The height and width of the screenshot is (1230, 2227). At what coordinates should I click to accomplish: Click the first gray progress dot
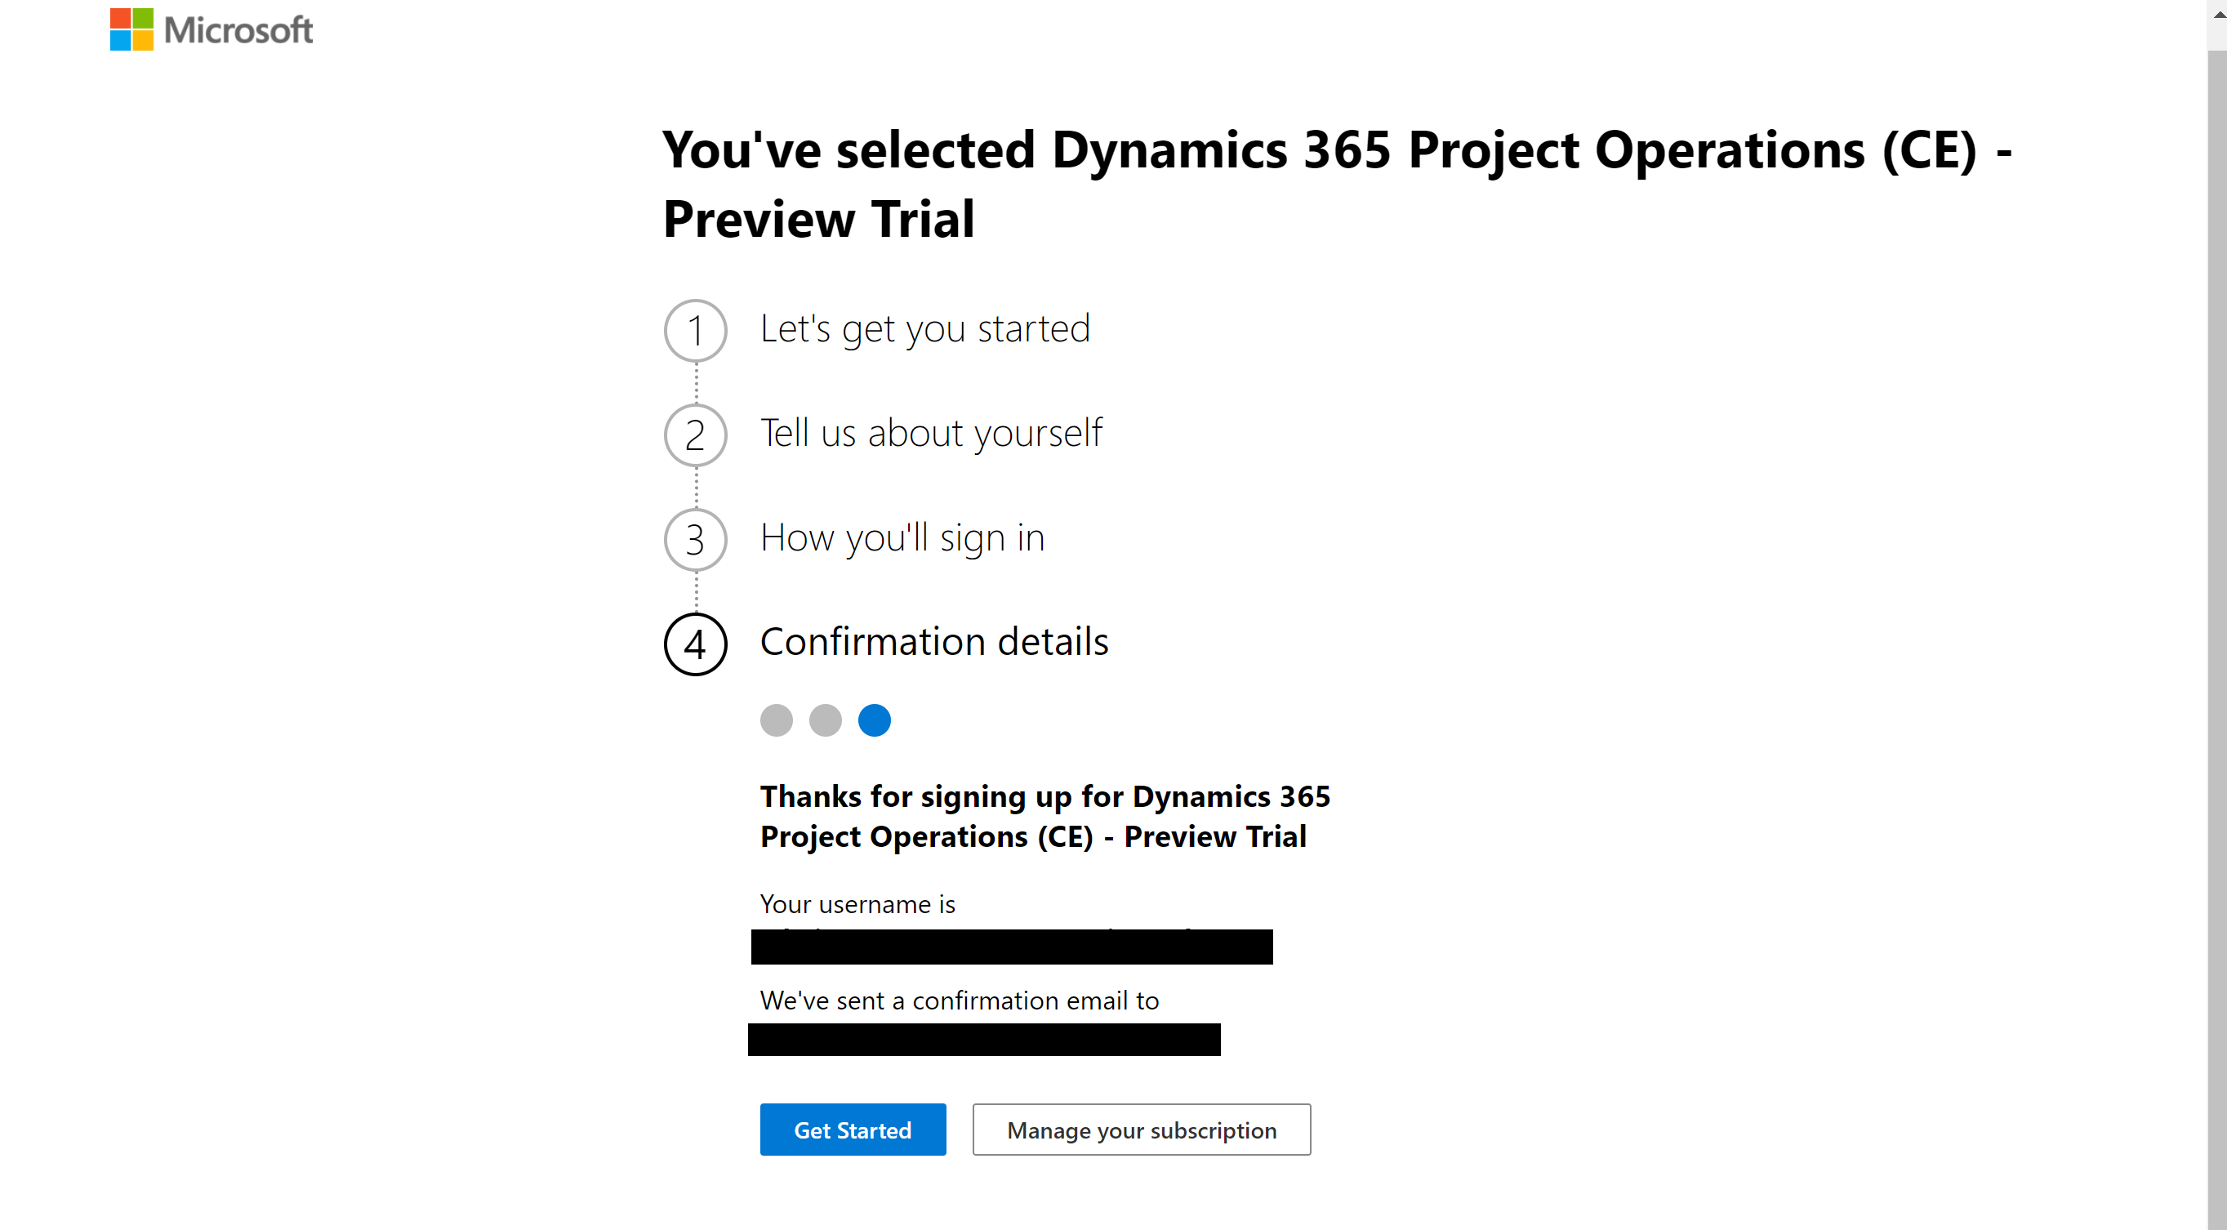777,720
